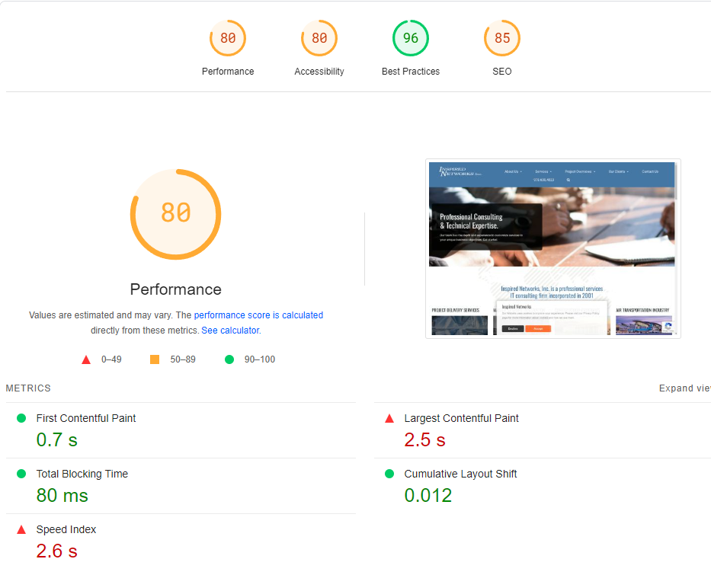Select the Speed Index metric
The width and height of the screenshot is (711, 575).
click(181, 542)
